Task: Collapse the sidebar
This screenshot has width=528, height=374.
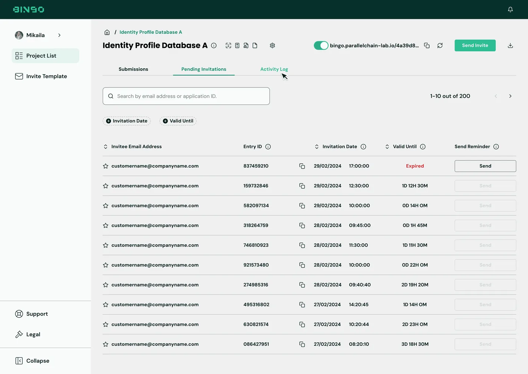Action: click(32, 361)
